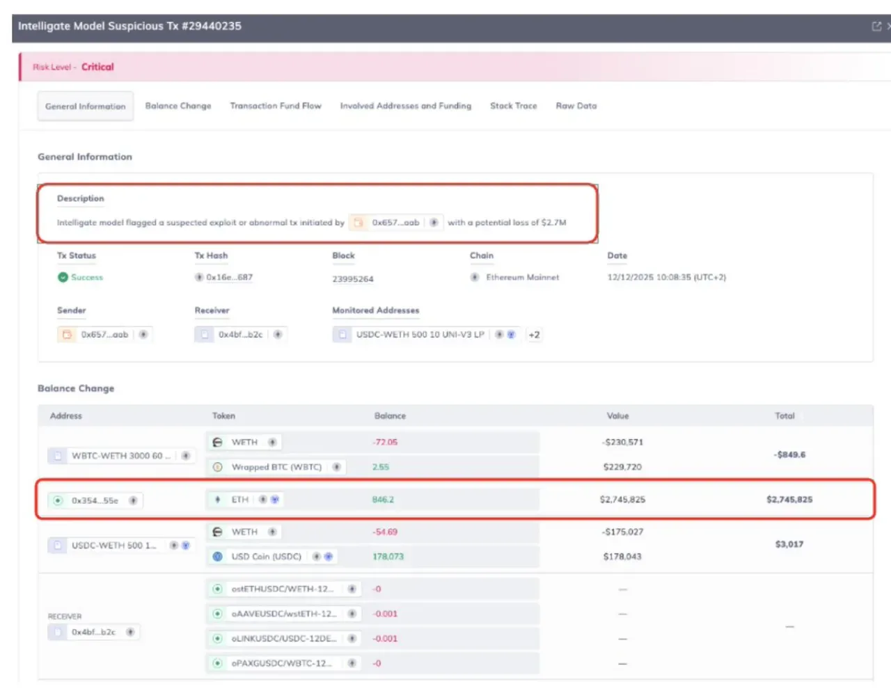Click gray explorer icon beside ETH token

coord(263,500)
